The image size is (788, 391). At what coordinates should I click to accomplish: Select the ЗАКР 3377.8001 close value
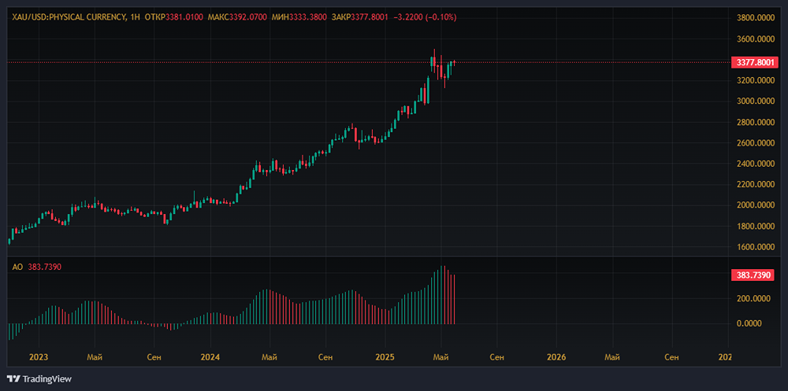[359, 17]
